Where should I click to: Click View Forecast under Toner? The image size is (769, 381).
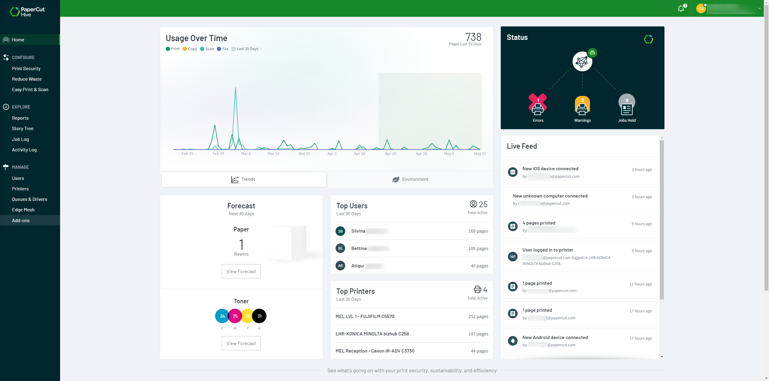coord(241,343)
